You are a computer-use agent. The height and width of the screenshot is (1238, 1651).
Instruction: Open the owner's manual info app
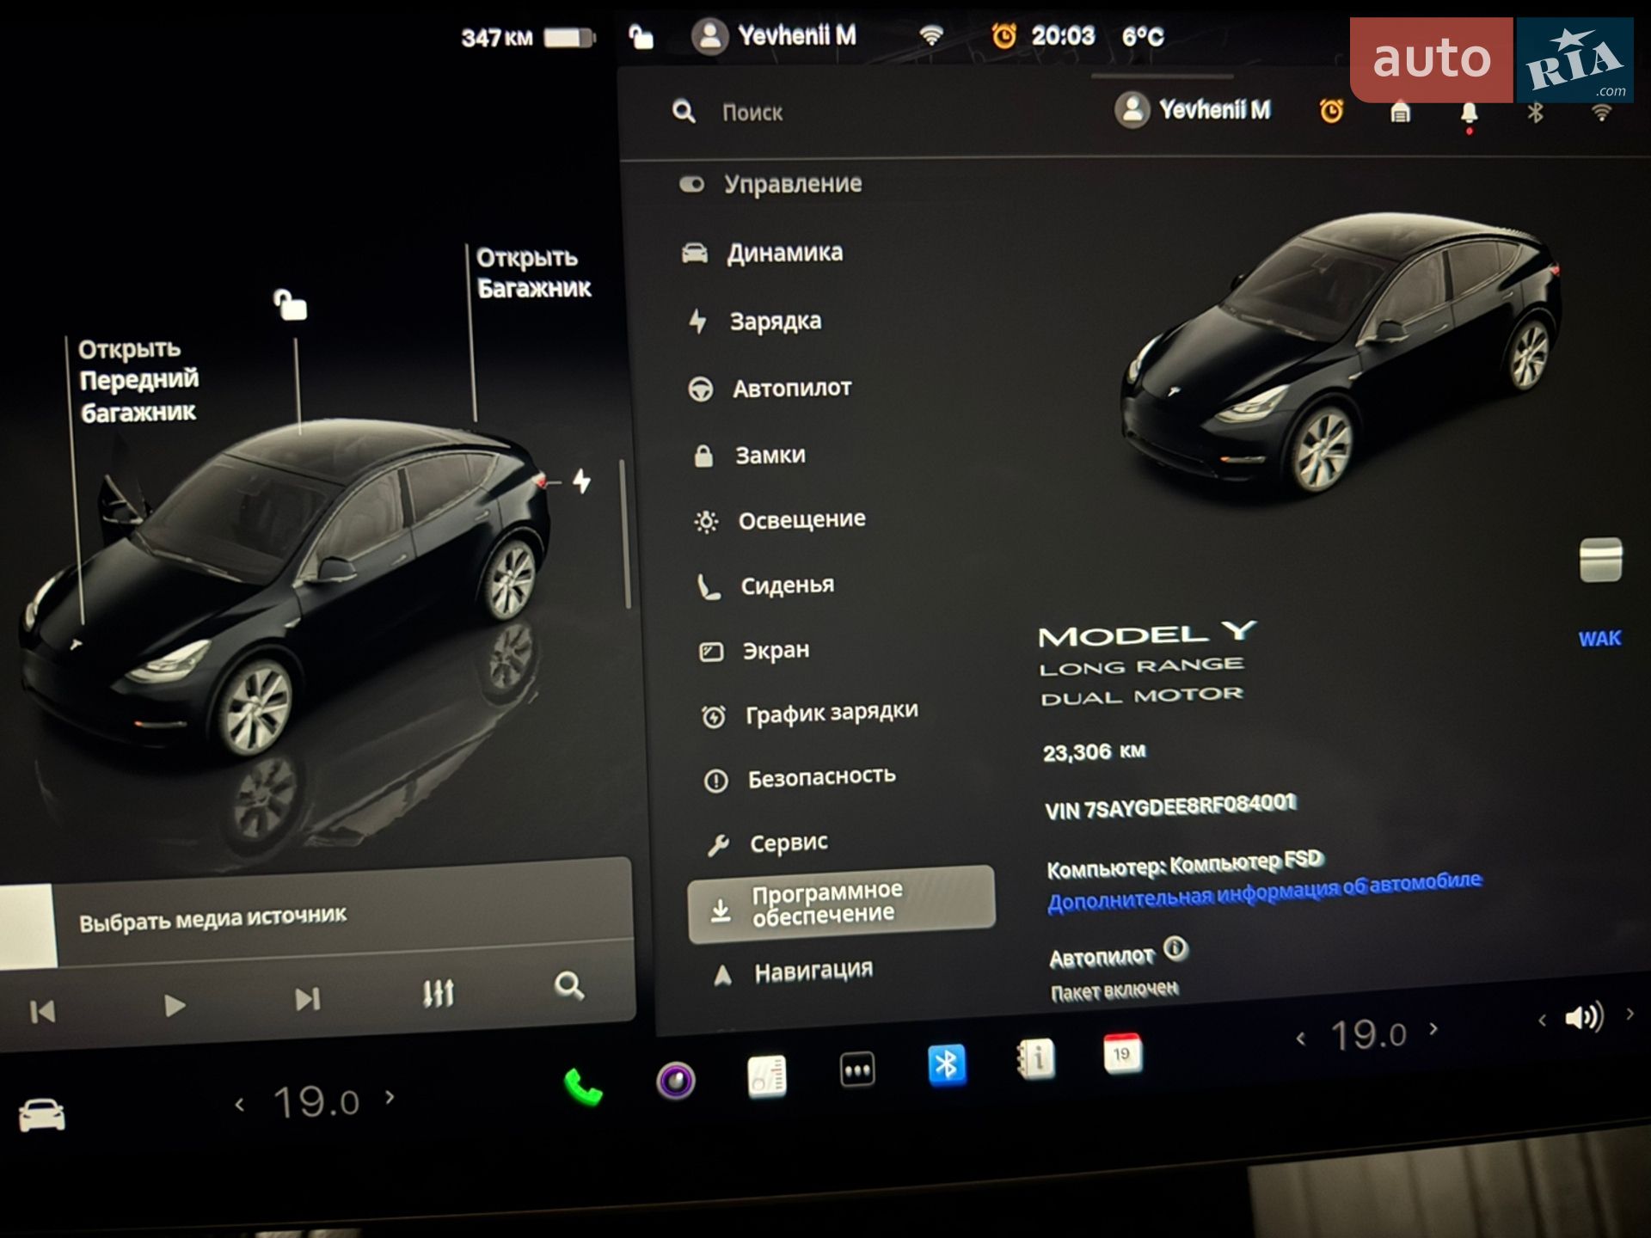[1035, 1058]
